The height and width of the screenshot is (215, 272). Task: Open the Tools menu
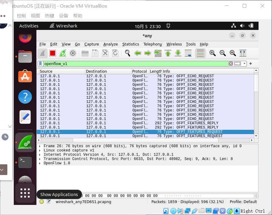click(x=191, y=44)
